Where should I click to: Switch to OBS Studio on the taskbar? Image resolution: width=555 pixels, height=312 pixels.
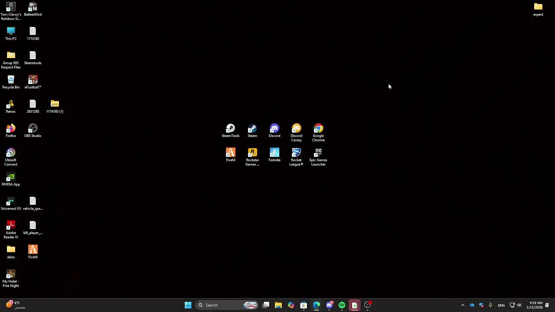[x=367, y=305]
